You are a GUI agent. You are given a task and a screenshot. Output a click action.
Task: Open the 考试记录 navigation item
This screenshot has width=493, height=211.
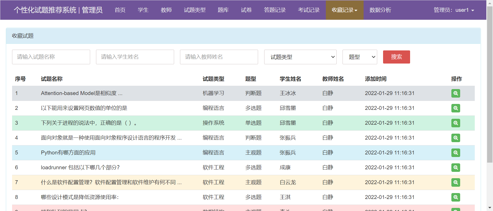(x=309, y=10)
